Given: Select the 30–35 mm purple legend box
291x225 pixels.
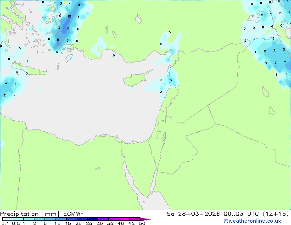Looking at the screenshot, I should [103, 219].
